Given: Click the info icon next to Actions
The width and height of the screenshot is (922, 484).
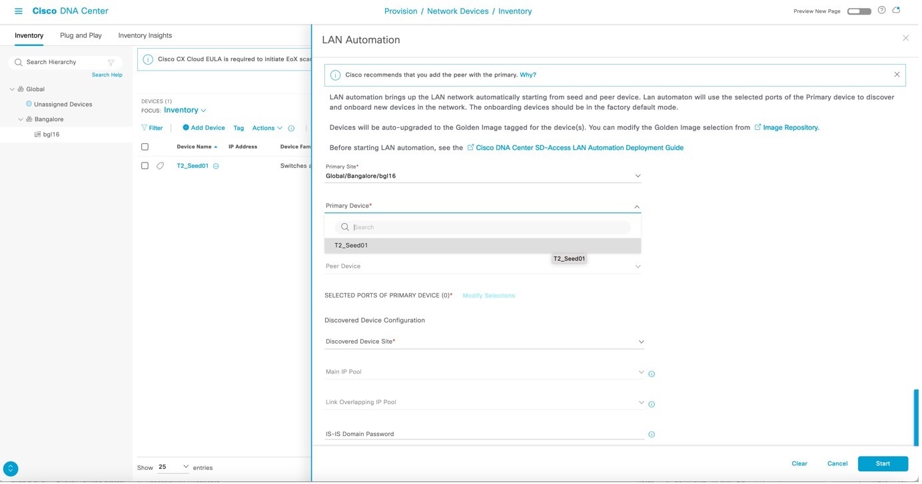Looking at the screenshot, I should click(292, 128).
